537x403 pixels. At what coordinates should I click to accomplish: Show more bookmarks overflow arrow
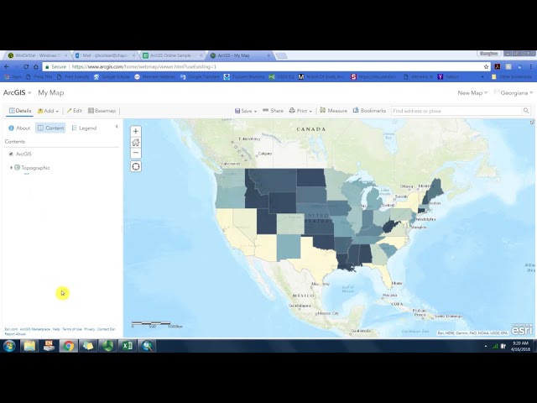(482, 76)
